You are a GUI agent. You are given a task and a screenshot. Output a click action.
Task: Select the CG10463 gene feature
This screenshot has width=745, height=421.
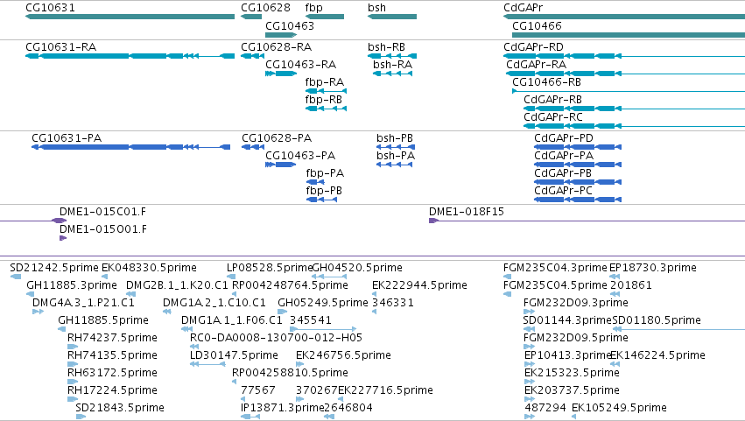(x=281, y=35)
